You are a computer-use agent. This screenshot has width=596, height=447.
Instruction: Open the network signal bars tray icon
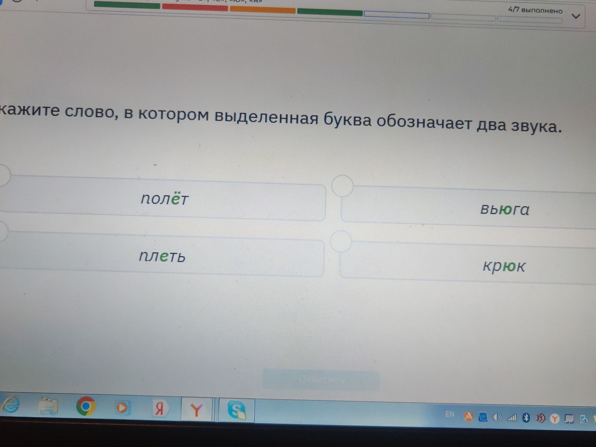coord(512,418)
